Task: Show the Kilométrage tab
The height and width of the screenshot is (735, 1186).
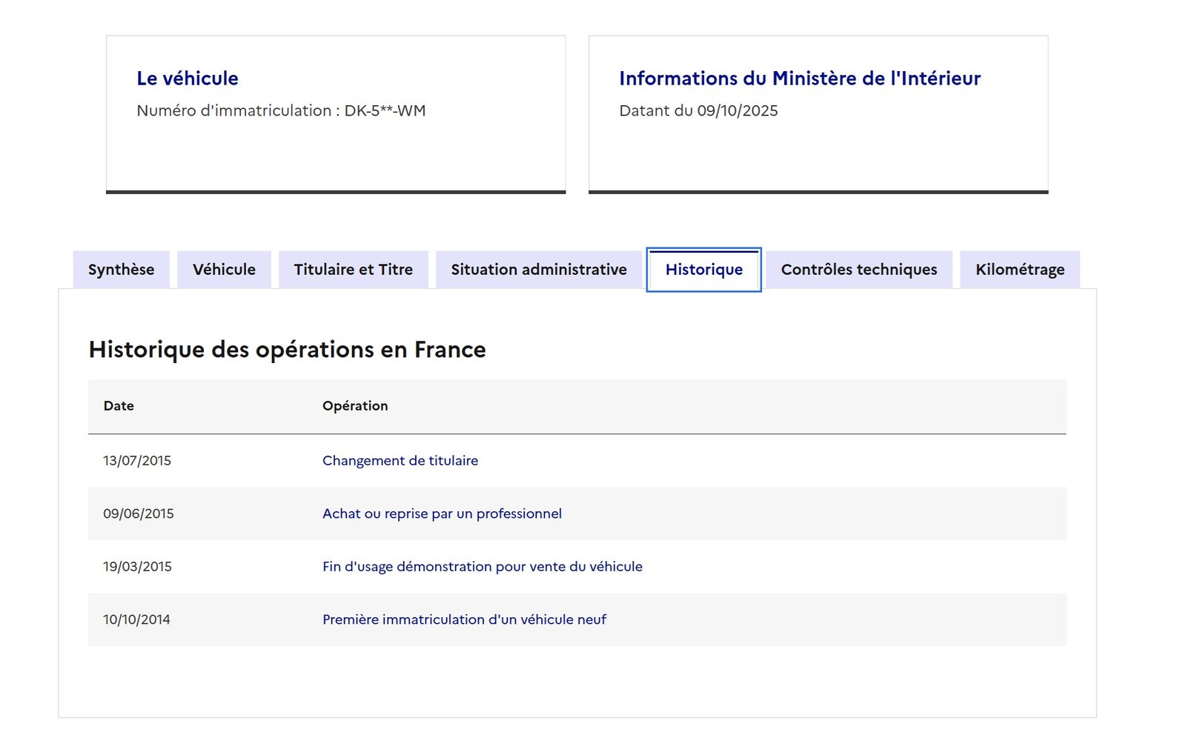Action: tap(1019, 270)
